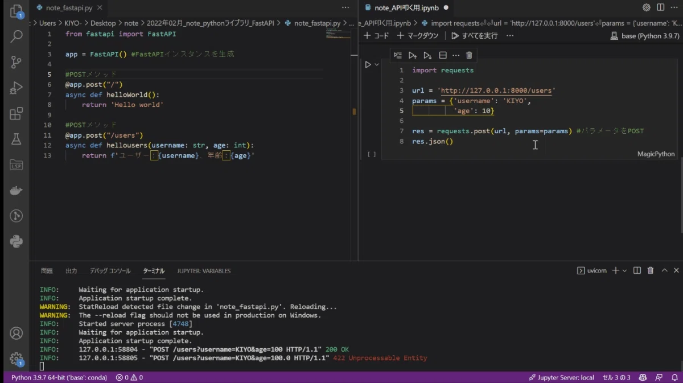Open the 出力 panel tab

coord(71,271)
